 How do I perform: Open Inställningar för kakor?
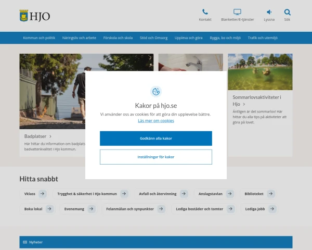tap(156, 157)
